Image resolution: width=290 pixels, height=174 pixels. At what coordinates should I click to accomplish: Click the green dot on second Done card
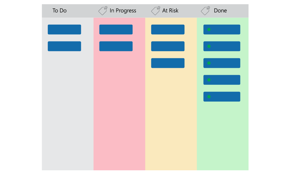(x=209, y=46)
